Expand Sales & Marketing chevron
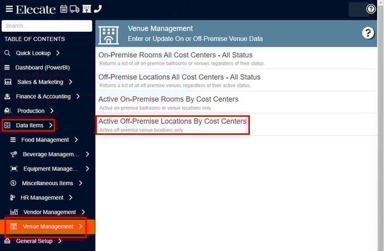The height and width of the screenshot is (251, 384). [x=70, y=82]
